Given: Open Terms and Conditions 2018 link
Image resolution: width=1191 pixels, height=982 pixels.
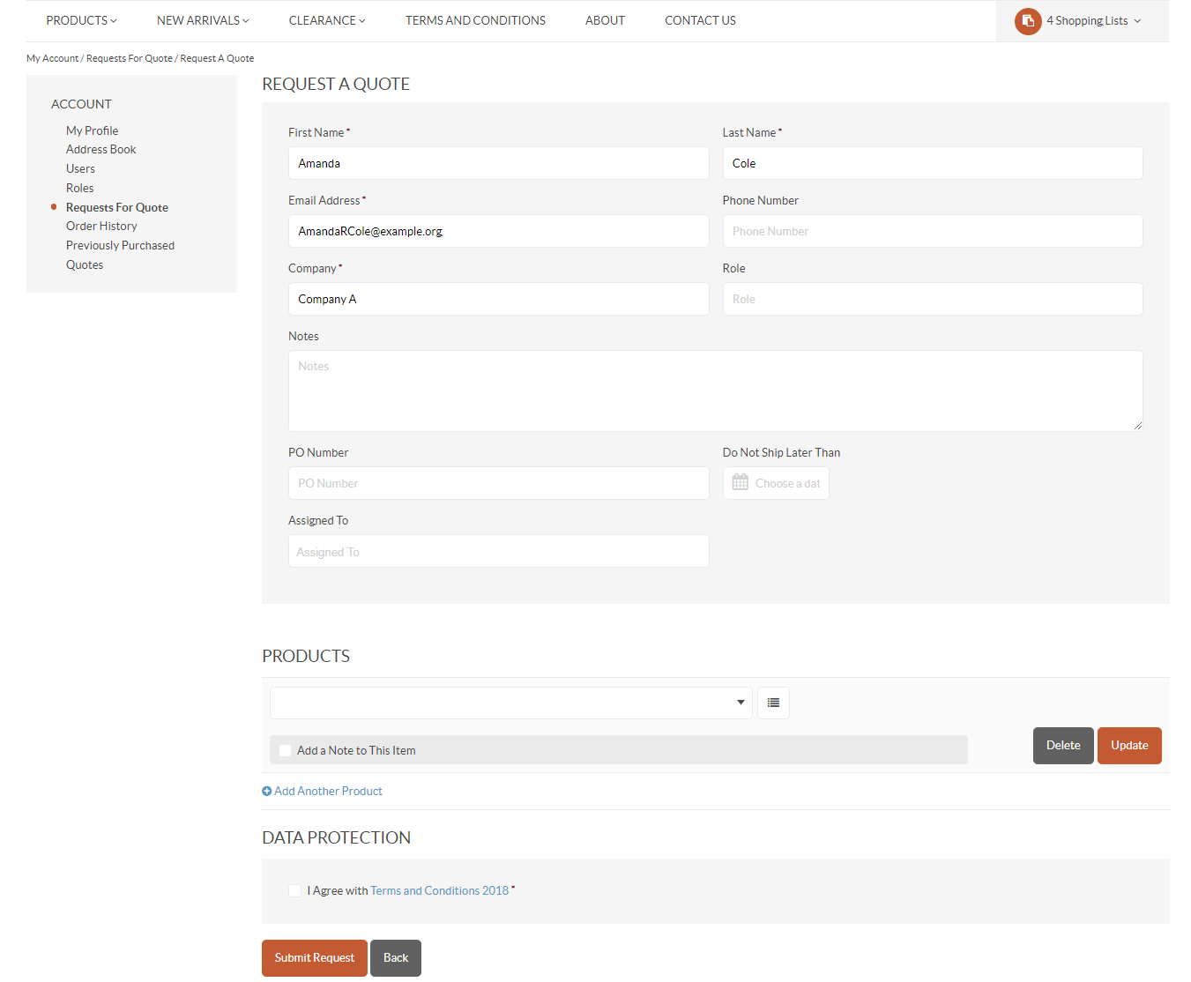Looking at the screenshot, I should (x=439, y=891).
